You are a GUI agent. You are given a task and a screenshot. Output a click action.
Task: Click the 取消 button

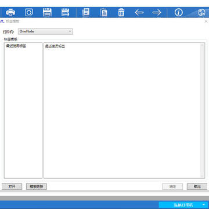click(x=197, y=186)
